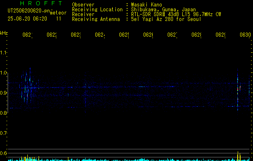Click the "Observer" field label
The width and height of the screenshot is (253, 161).
[x=83, y=4]
